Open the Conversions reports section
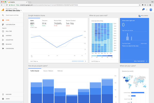 pyautogui.click(x=12, y=49)
